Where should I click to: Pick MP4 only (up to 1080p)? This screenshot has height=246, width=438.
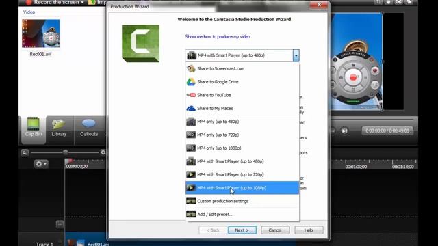tap(242, 148)
